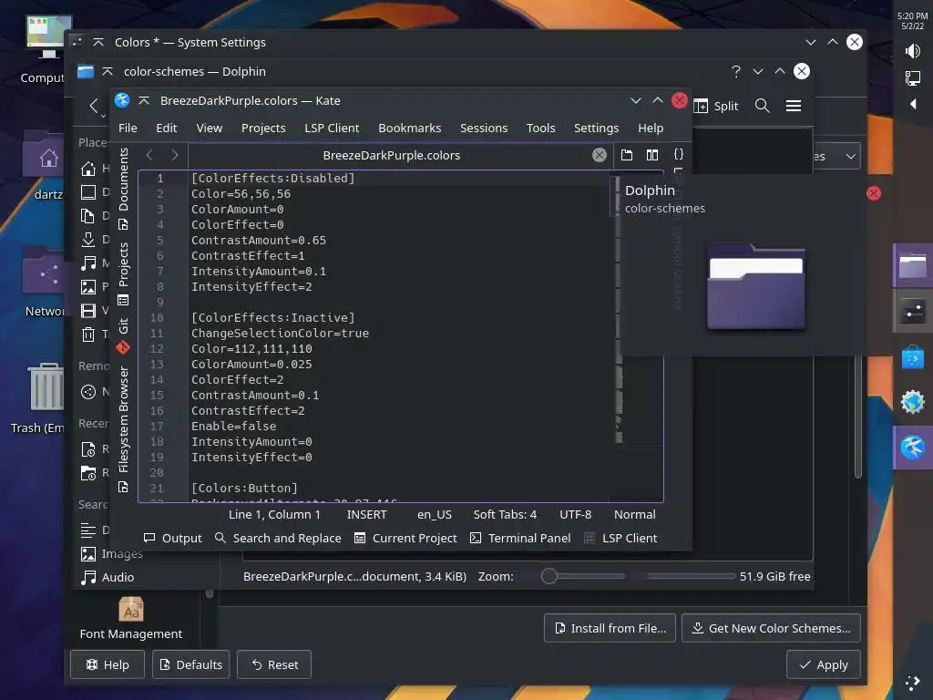This screenshot has height=700, width=933.
Task: Show the Output panel in Kate
Action: click(x=172, y=538)
